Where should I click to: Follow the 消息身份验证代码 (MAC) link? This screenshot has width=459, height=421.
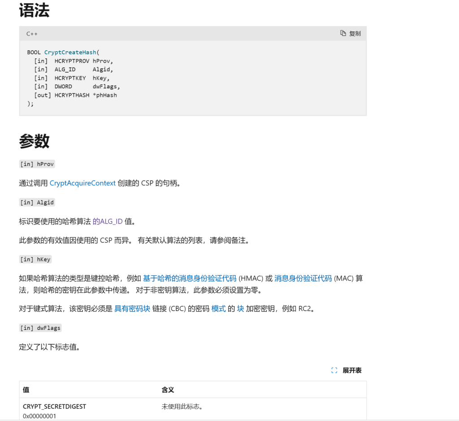click(303, 278)
